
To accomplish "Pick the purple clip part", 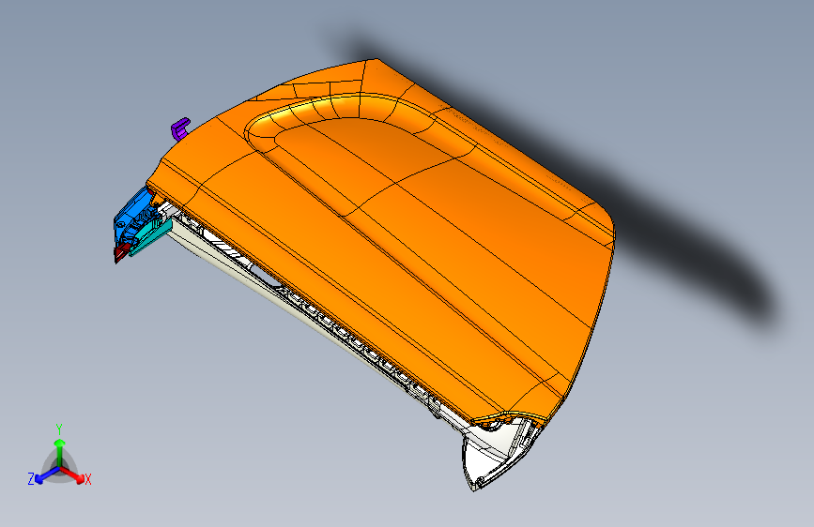I will [x=179, y=128].
